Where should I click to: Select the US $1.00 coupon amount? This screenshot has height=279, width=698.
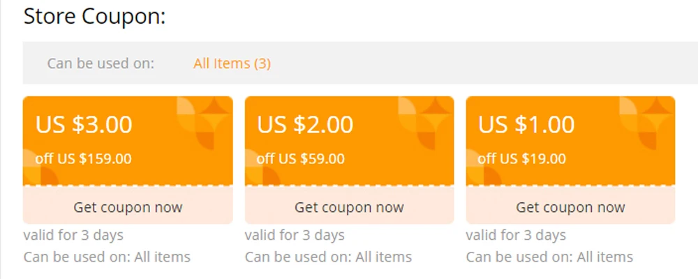(526, 125)
